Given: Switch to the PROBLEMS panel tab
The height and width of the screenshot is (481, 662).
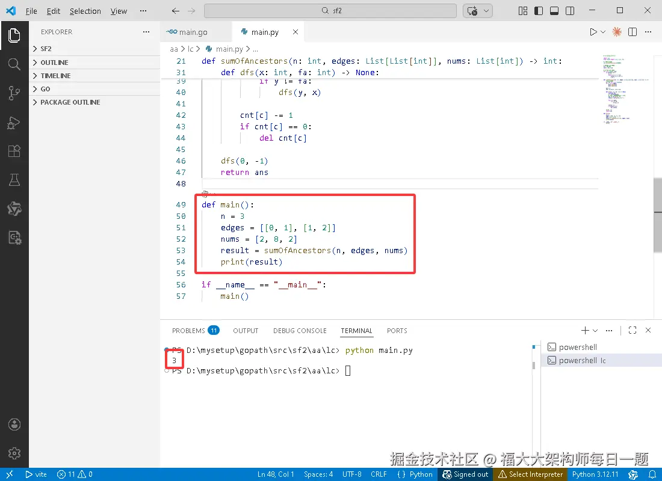Looking at the screenshot, I should 196,330.
